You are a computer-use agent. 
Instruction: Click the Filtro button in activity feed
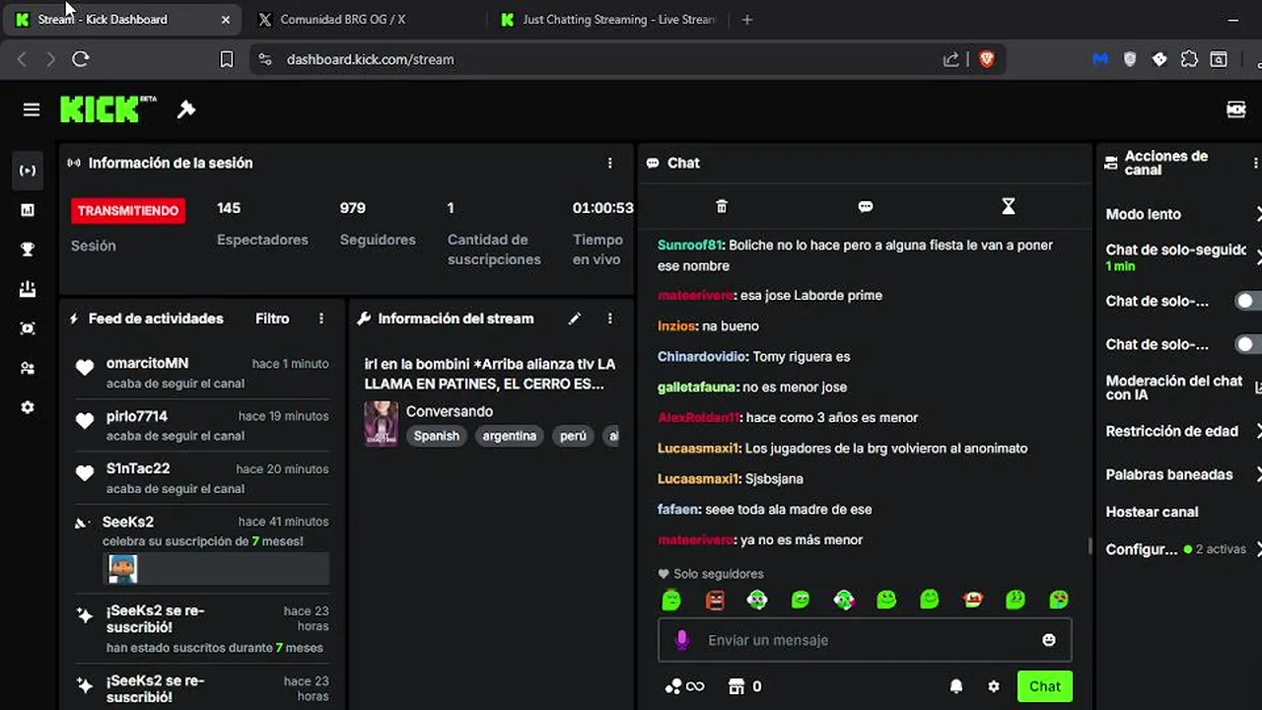tap(272, 319)
